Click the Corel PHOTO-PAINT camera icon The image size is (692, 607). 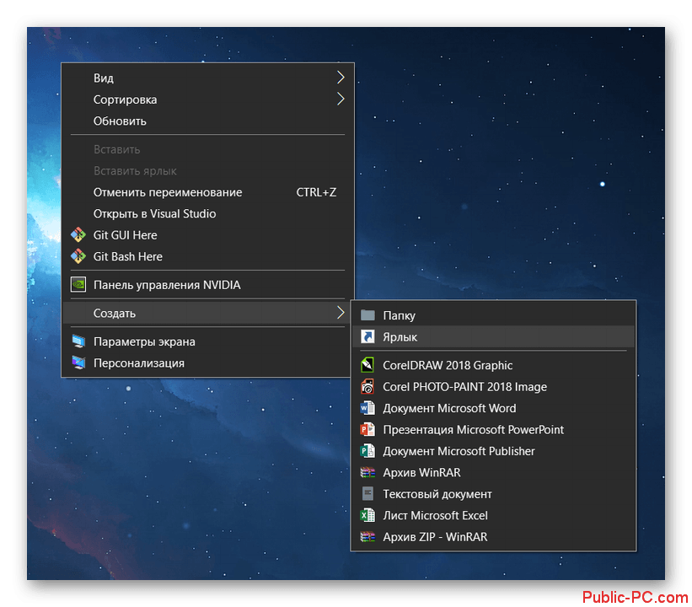367,387
